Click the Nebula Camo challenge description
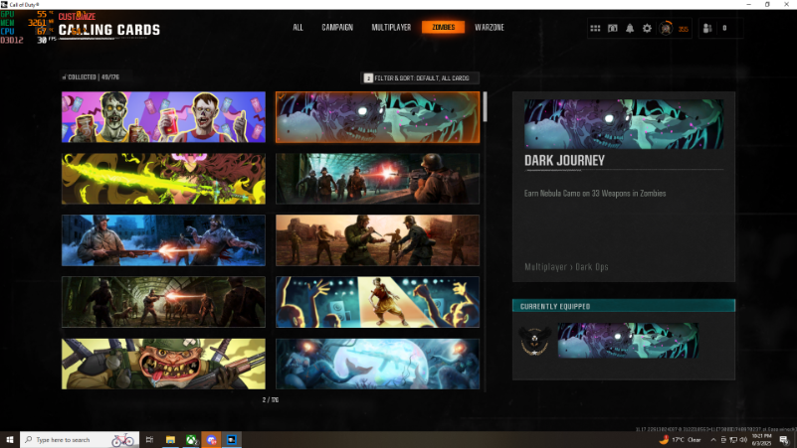This screenshot has width=797, height=448. (x=595, y=194)
